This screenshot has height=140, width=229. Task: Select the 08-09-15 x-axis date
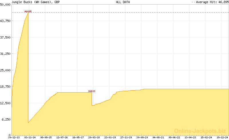click(x=46, y=137)
